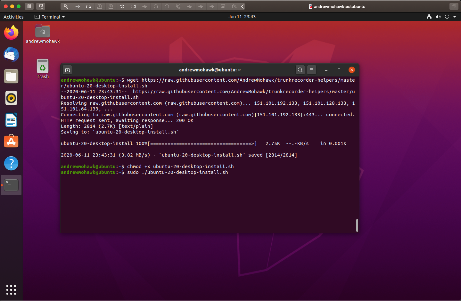The height and width of the screenshot is (301, 461).
Task: Launch Thunderbird Mail from the dock
Action: click(x=11, y=54)
